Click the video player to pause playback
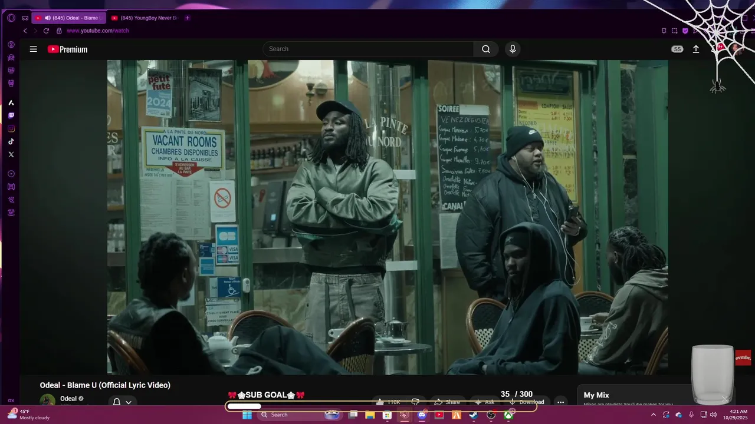The width and height of the screenshot is (755, 424). click(388, 217)
